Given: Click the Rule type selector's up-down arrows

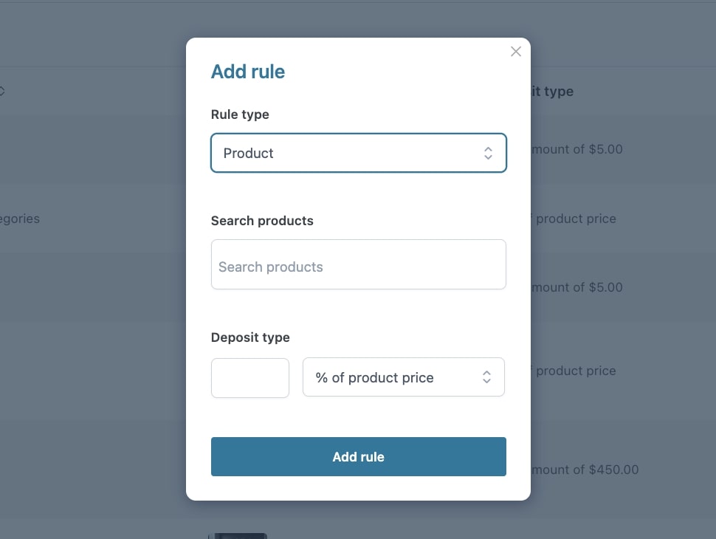Looking at the screenshot, I should pyautogui.click(x=488, y=153).
